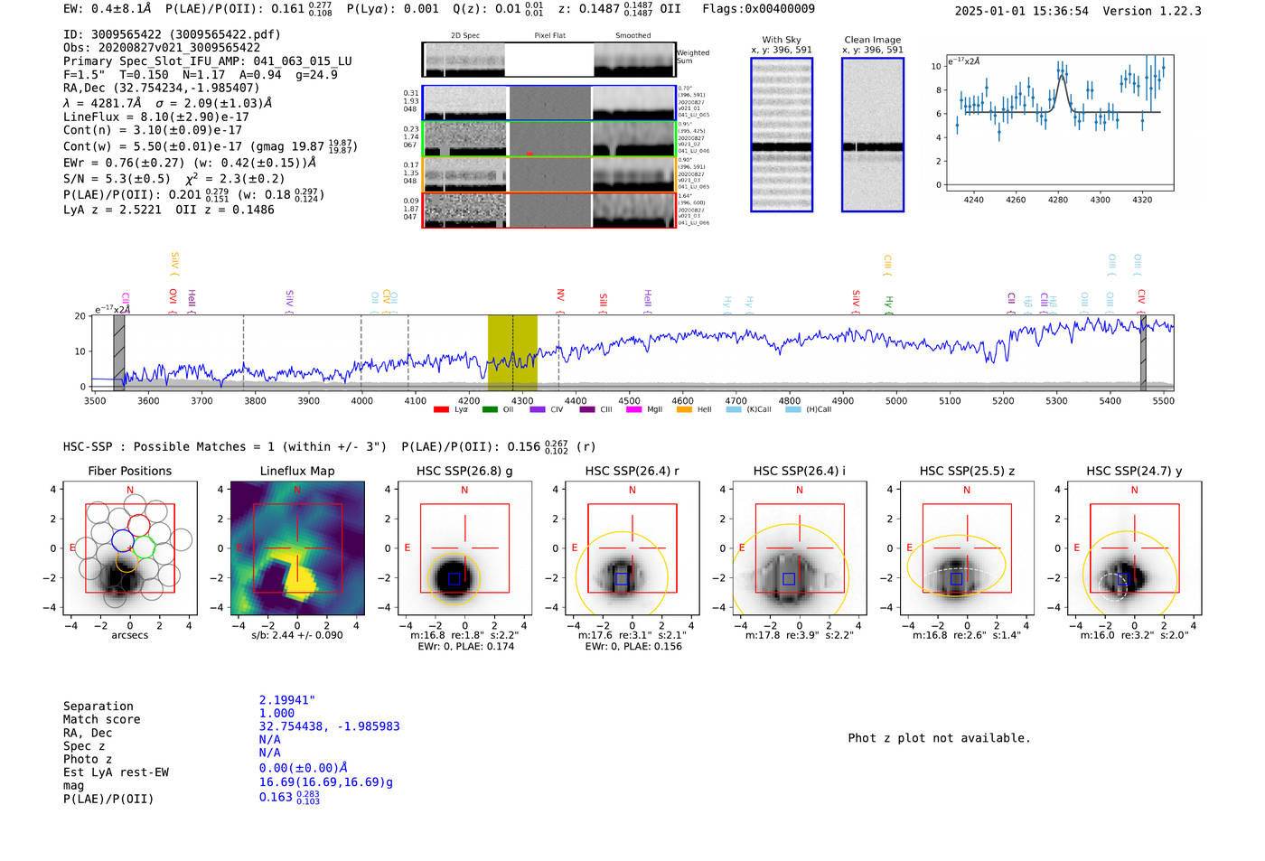Click the Cont(n) = 3.10(±0.09)e-17 line
The height and width of the screenshot is (861, 1265).
[x=153, y=130]
